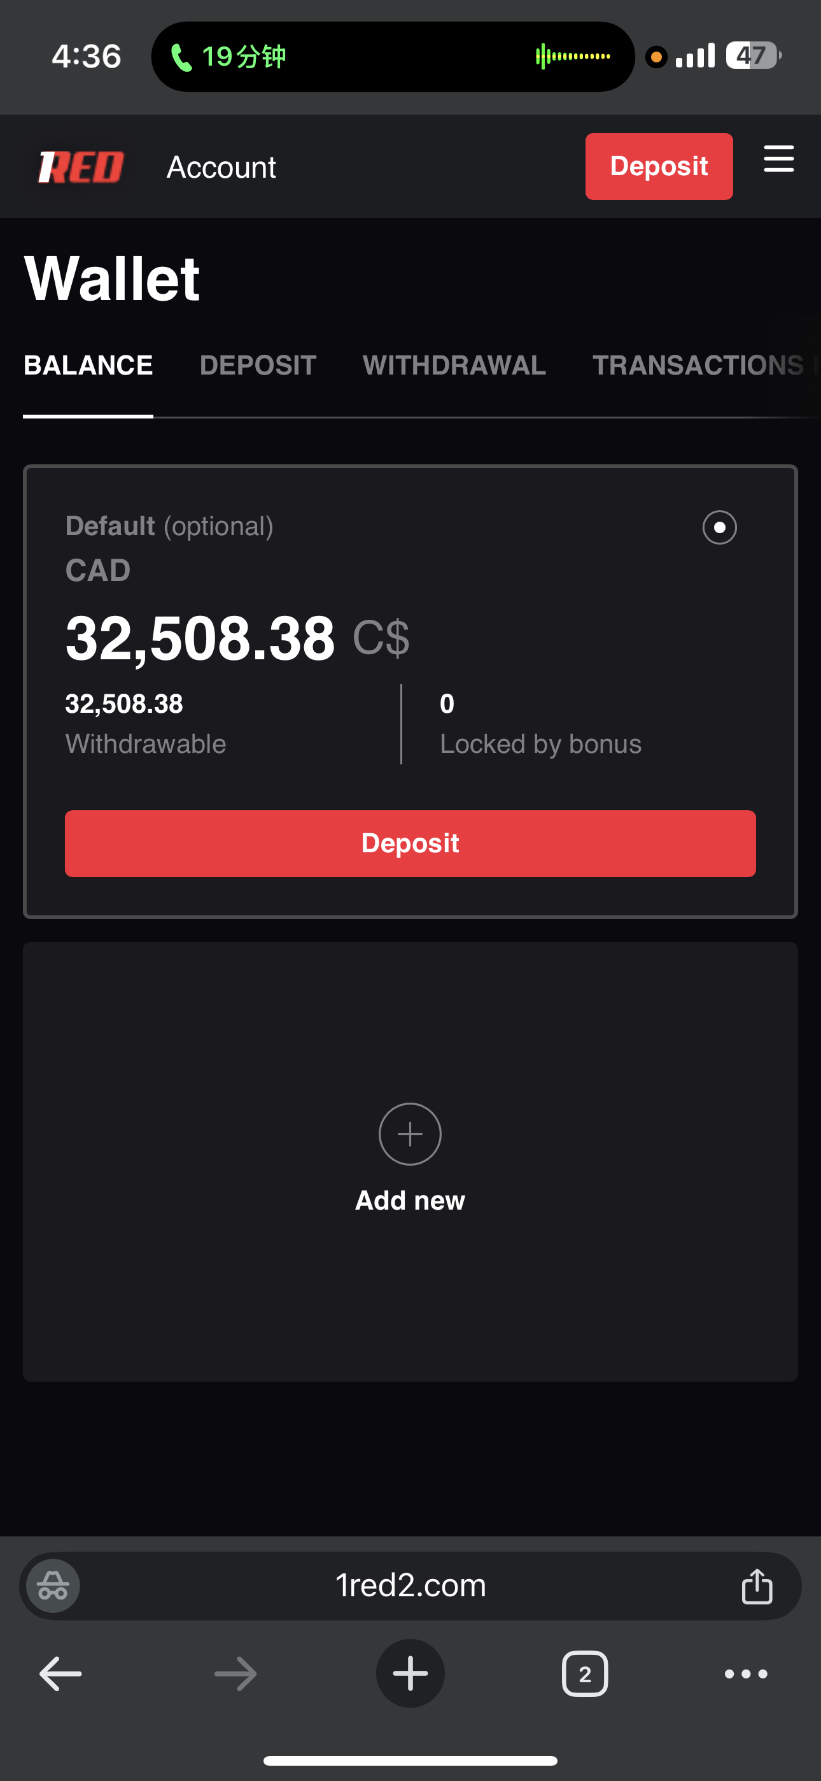Select the BALANCE tab
The width and height of the screenshot is (821, 1781).
click(x=88, y=365)
